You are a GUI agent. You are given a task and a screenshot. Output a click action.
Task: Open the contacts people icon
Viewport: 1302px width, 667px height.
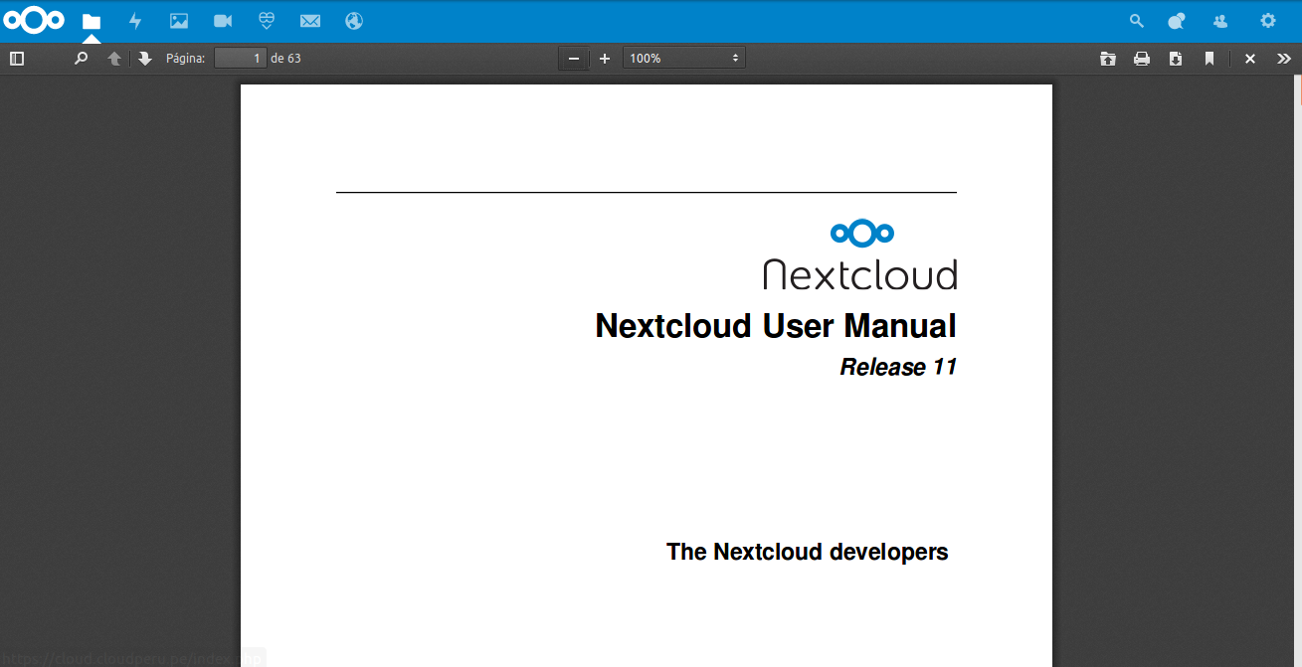pos(1220,21)
